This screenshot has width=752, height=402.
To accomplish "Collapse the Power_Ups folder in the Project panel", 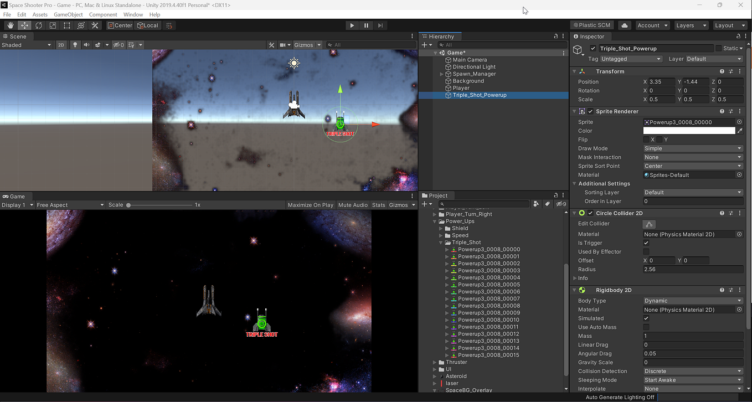I will [435, 220].
